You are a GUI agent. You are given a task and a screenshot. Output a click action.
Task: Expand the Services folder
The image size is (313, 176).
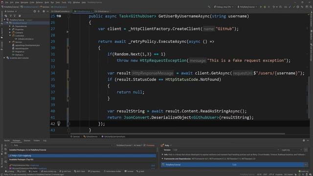(10, 42)
